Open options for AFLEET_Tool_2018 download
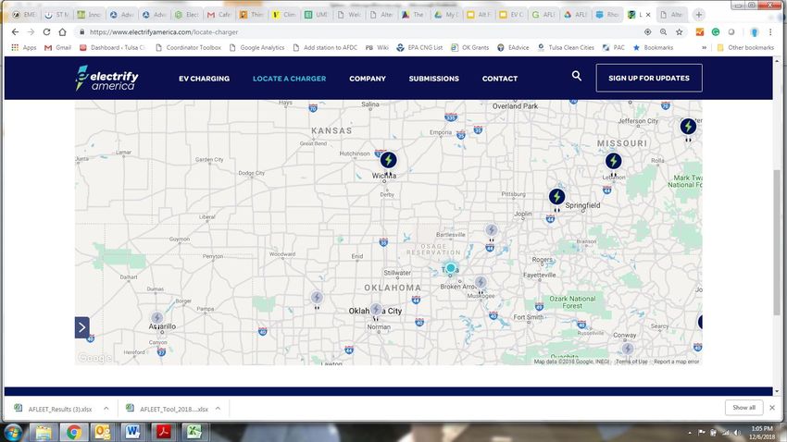 click(x=218, y=409)
